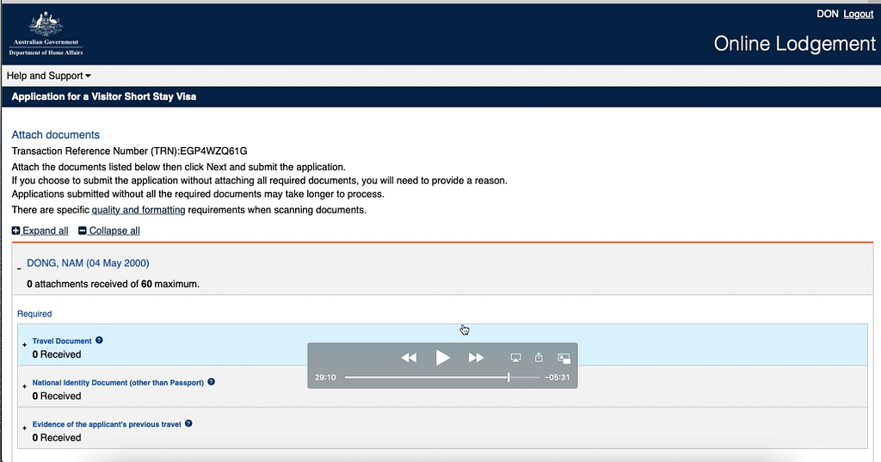Click the fast forward button

pos(476,357)
